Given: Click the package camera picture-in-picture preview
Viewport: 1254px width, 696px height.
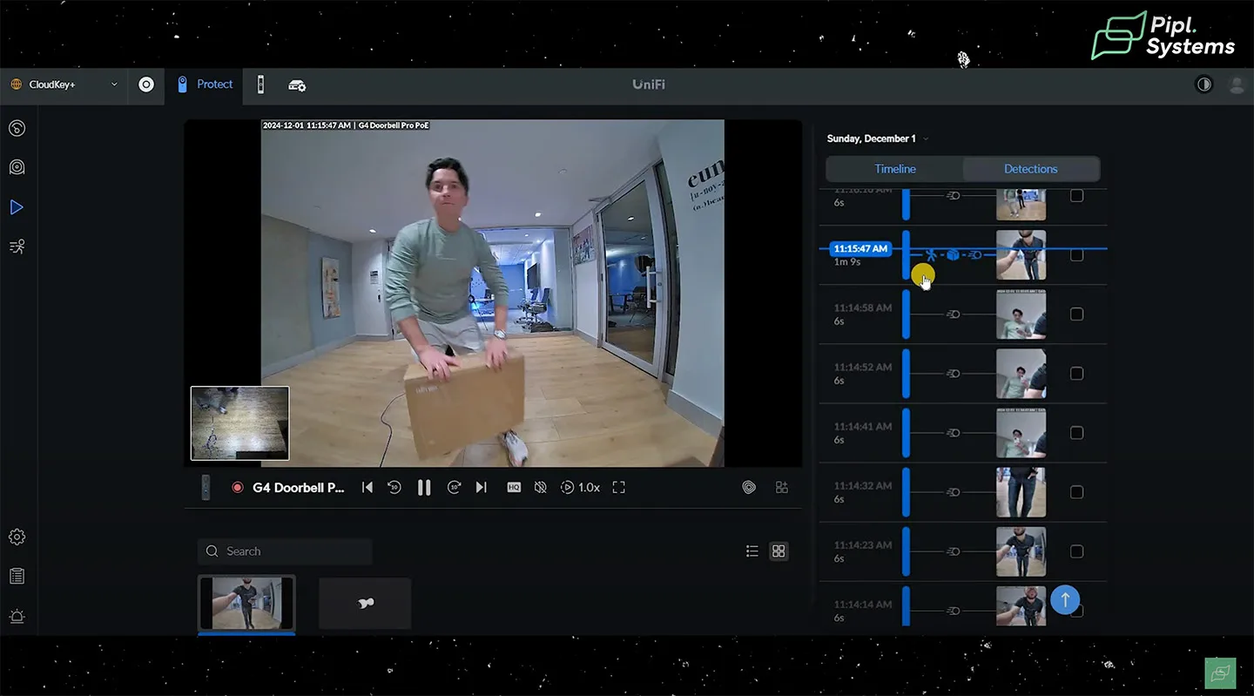Looking at the screenshot, I should pos(239,423).
